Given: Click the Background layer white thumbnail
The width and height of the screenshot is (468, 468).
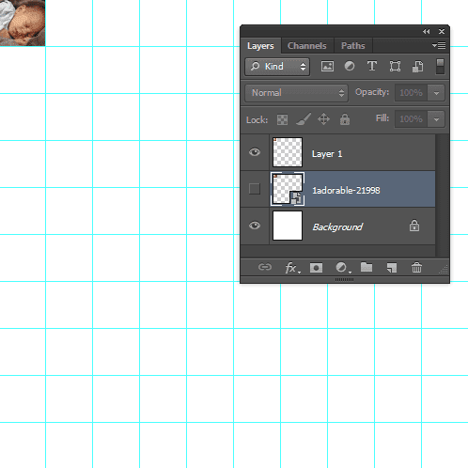Looking at the screenshot, I should [288, 226].
